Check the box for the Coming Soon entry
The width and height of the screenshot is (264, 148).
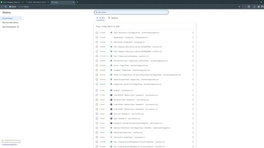[97, 37]
